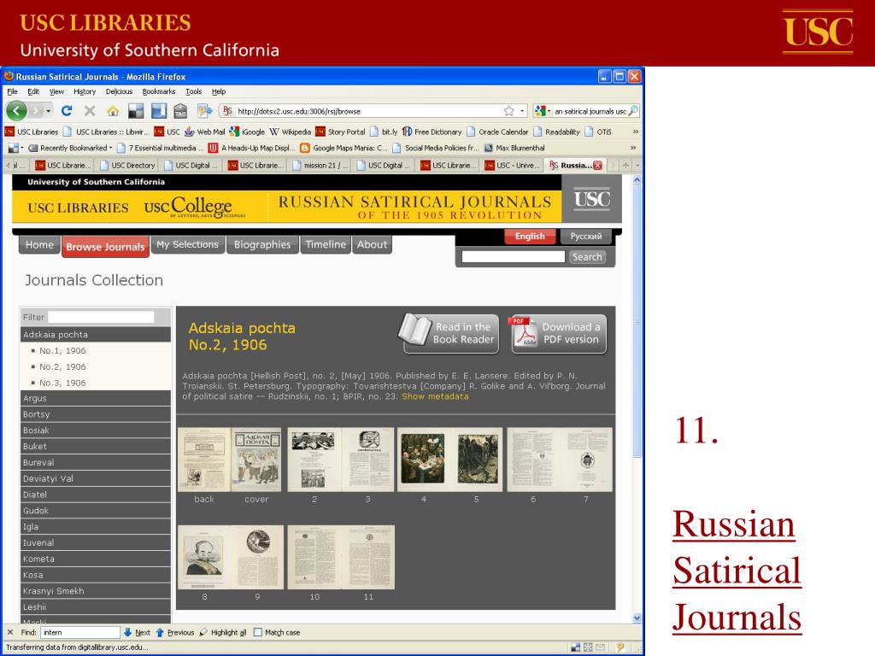Go to the Home page icon
This screenshot has width=875, height=656.
click(x=113, y=111)
